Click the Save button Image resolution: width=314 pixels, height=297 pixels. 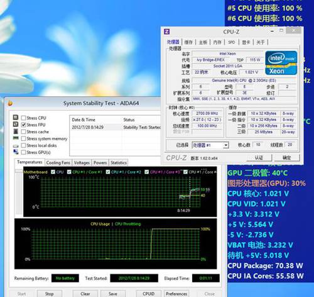pyautogui.click(x=113, y=294)
